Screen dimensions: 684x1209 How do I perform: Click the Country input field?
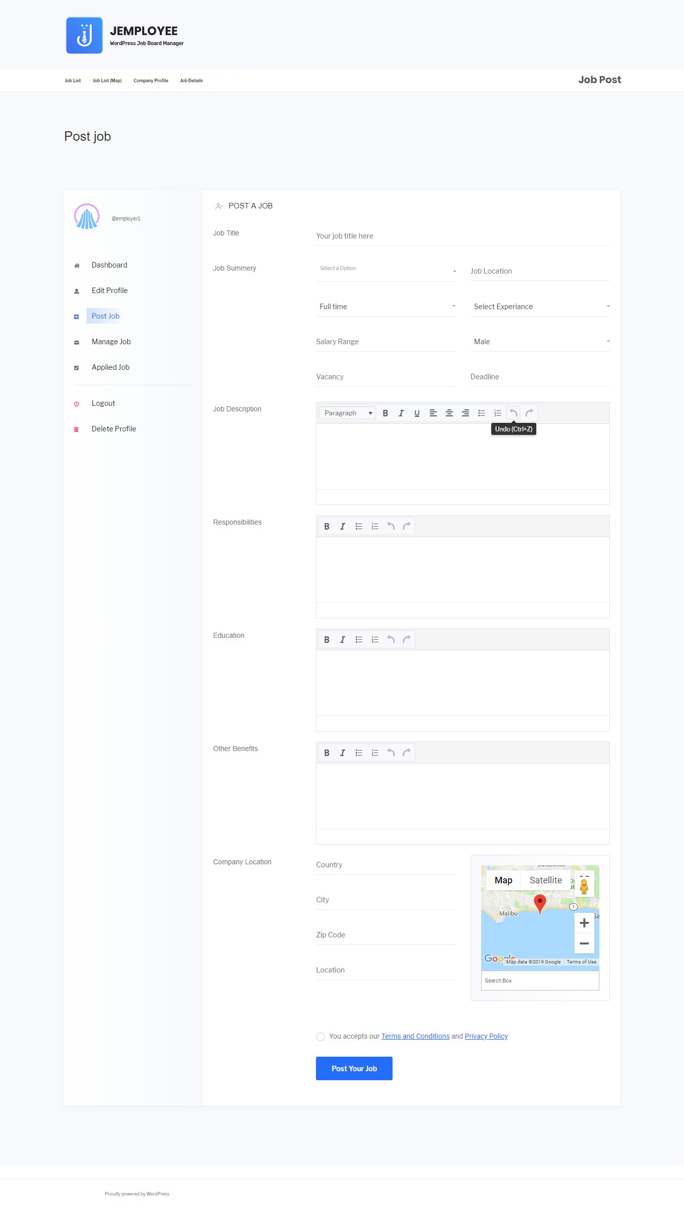[x=386, y=865]
